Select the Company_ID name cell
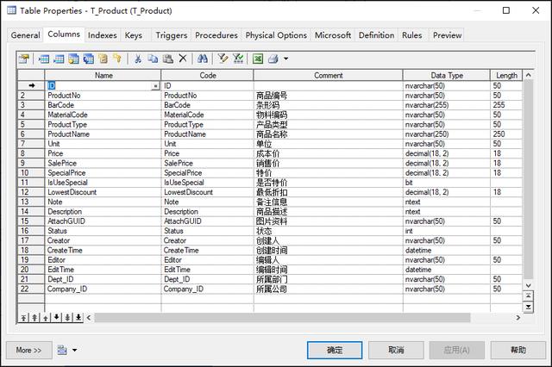The image size is (552, 367). [103, 289]
